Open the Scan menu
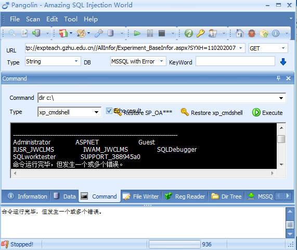297x250 pixels. 33,19
